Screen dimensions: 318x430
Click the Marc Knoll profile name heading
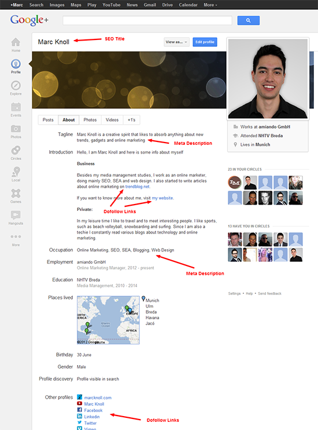point(54,42)
